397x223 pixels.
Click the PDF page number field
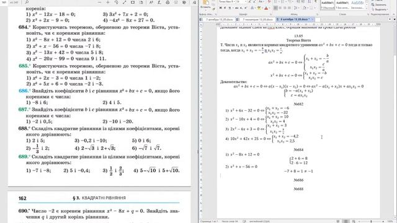(x=4, y=2)
